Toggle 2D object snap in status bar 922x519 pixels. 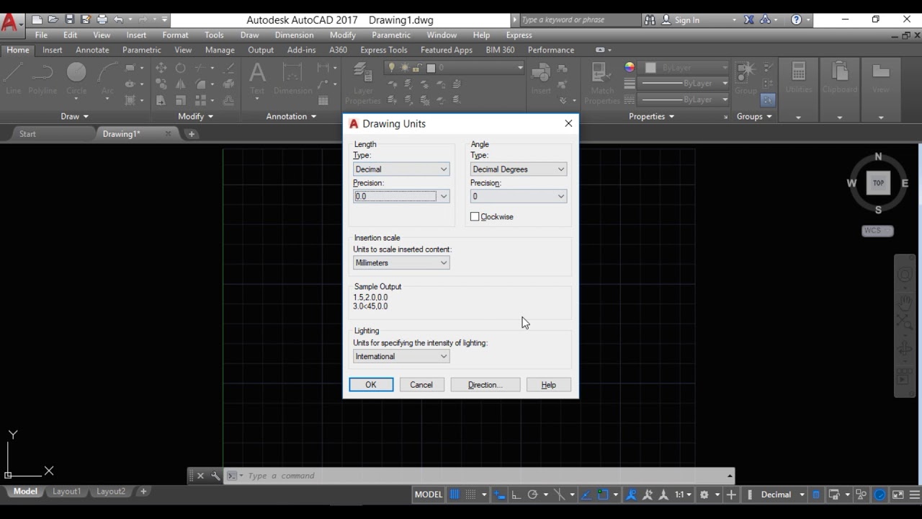(x=603, y=494)
